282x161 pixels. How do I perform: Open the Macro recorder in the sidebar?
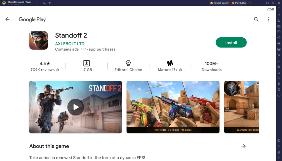click(x=279, y=32)
